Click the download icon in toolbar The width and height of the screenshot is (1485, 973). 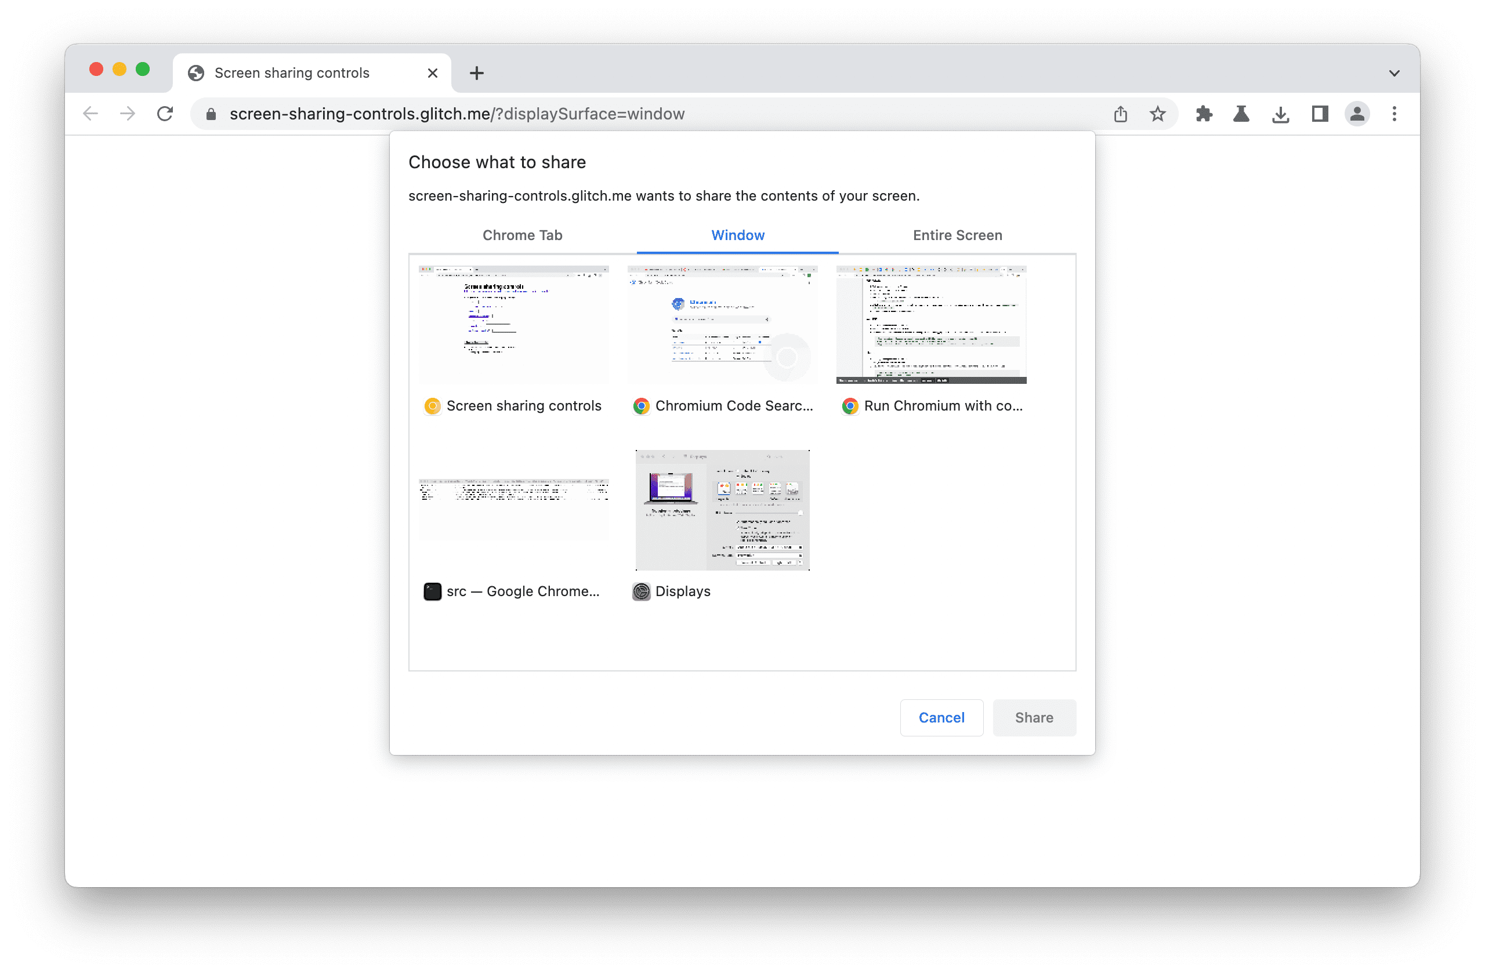click(x=1280, y=113)
